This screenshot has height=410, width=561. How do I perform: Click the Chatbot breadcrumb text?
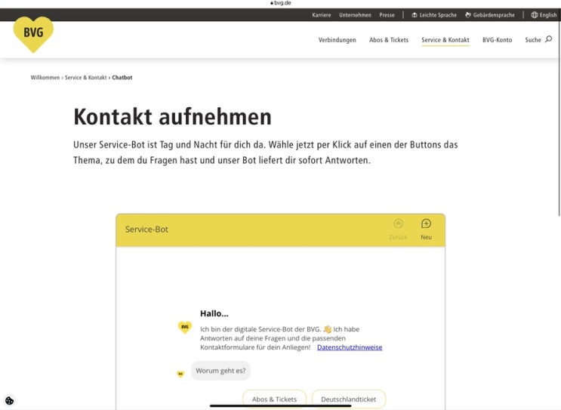click(122, 77)
